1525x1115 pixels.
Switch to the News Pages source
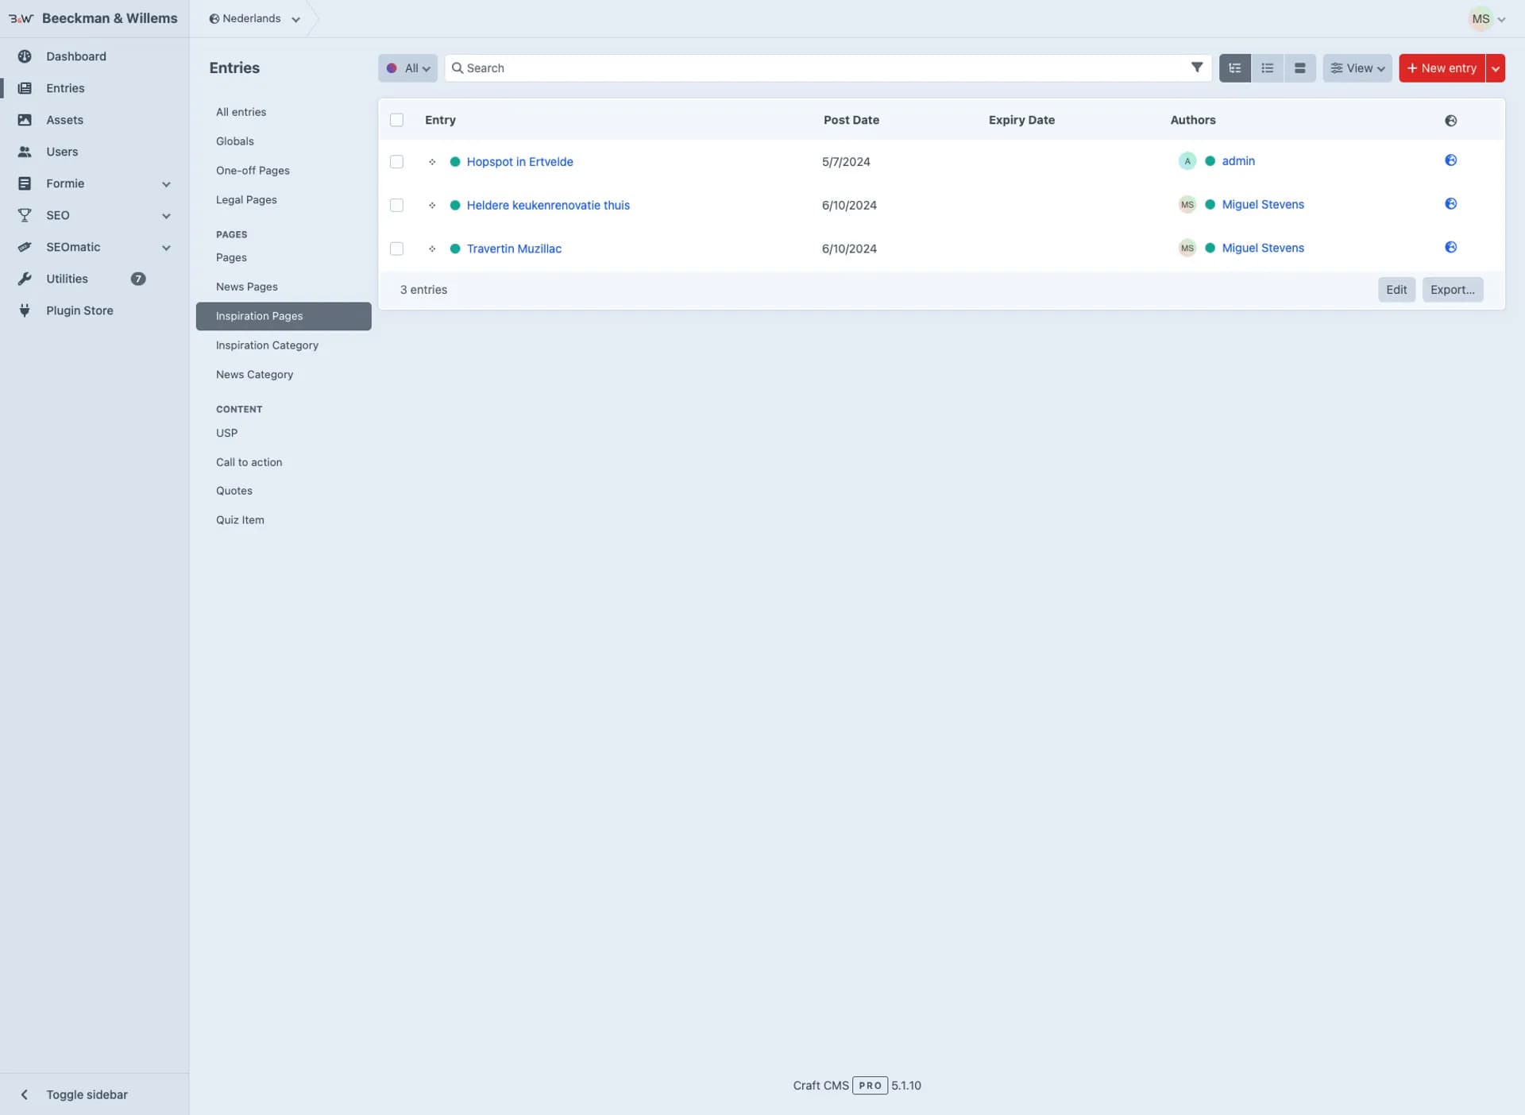246,287
